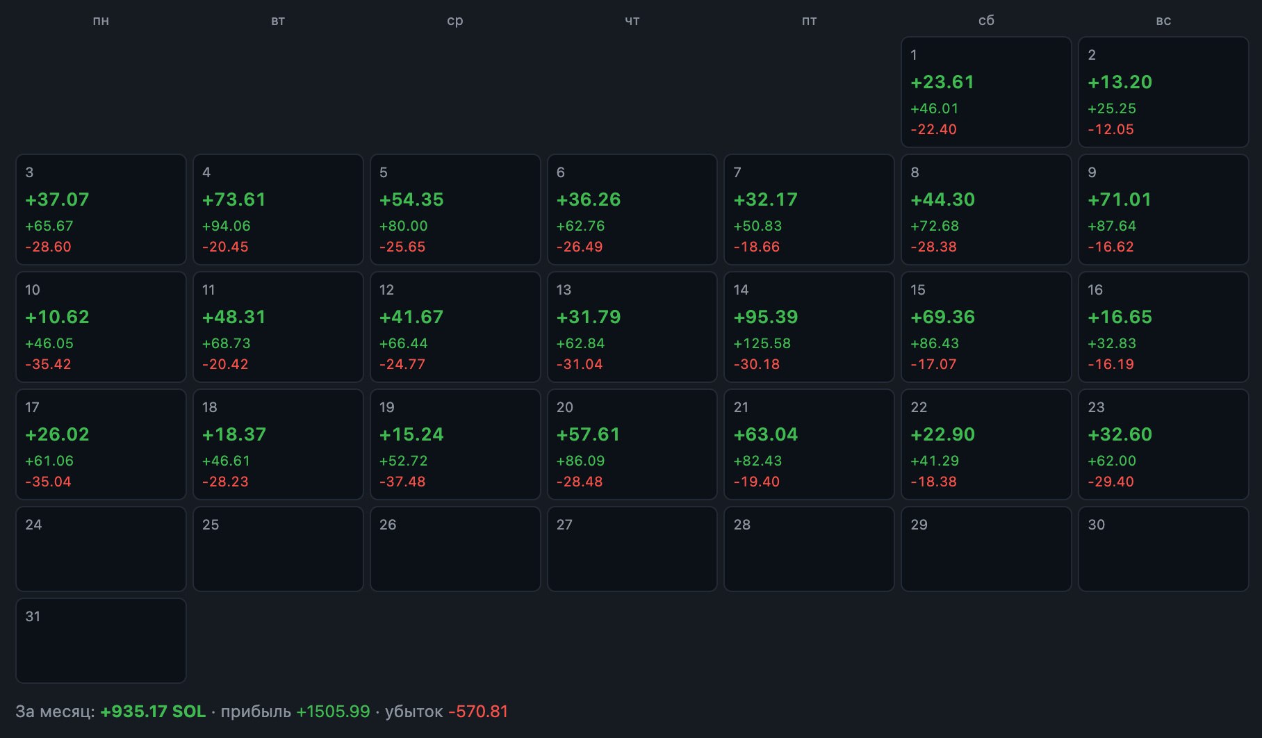Open day 12 cell with +41.67
This screenshot has width=1262, height=738.
[455, 327]
